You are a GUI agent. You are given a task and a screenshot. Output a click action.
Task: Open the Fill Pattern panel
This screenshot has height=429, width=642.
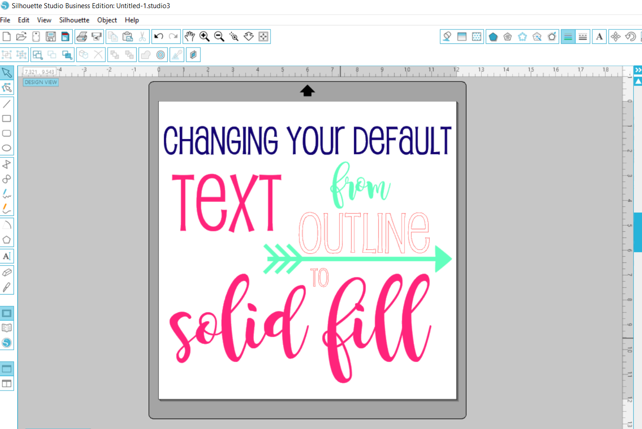click(x=477, y=37)
